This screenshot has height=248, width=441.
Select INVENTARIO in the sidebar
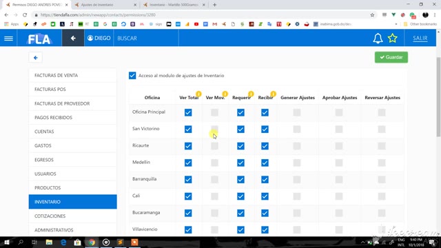(x=72, y=202)
